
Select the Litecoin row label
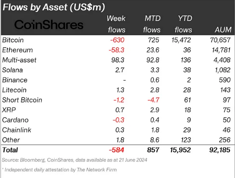(14, 90)
